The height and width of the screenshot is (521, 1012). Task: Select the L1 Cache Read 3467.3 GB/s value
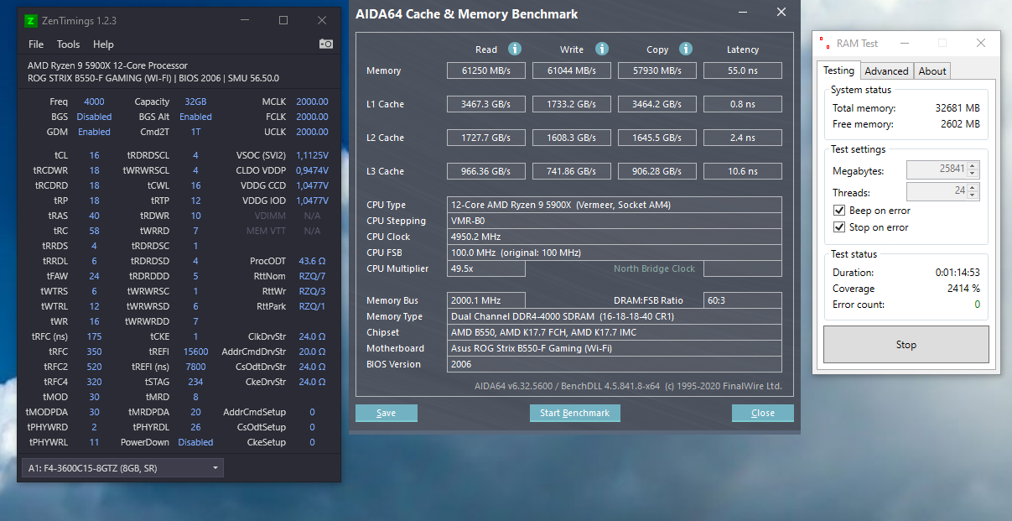[x=486, y=104]
